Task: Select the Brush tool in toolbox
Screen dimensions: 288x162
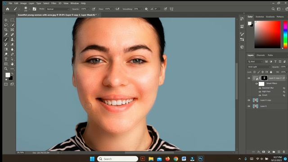Action: point(6,40)
